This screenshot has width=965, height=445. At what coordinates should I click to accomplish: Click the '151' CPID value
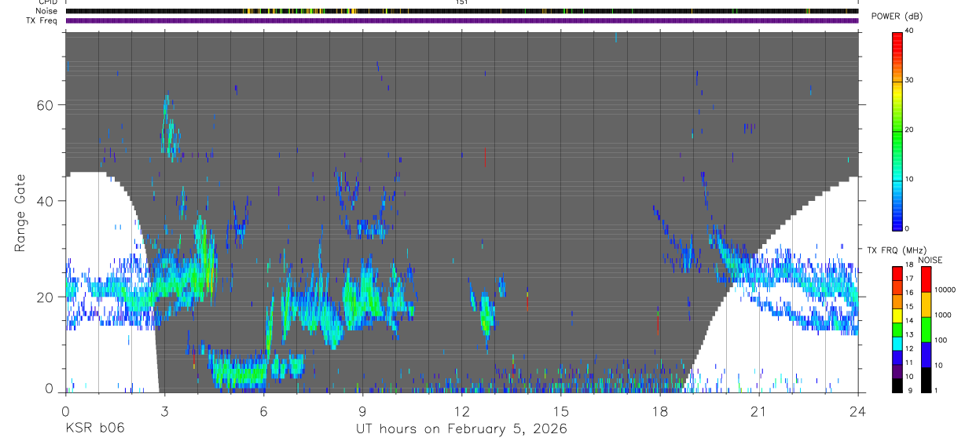coord(462,2)
